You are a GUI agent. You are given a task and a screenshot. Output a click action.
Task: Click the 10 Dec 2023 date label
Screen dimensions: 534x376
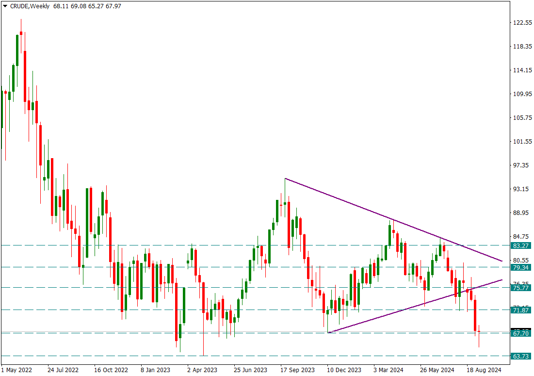click(x=344, y=370)
